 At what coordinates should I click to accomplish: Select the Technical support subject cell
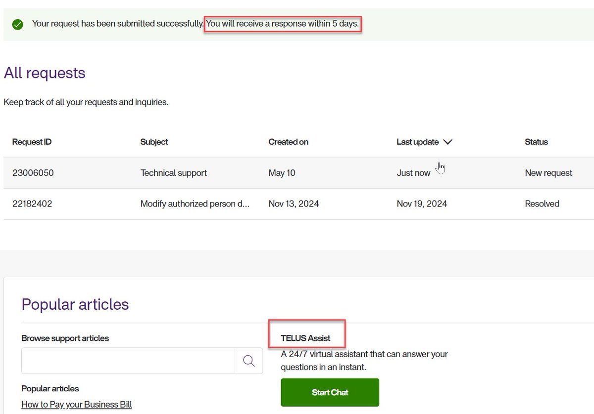174,173
